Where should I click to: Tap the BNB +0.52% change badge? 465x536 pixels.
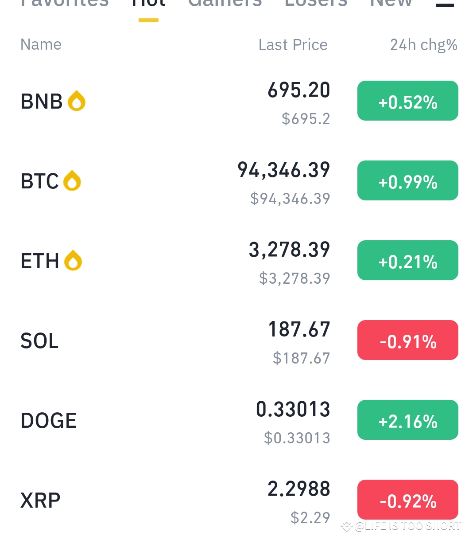408,101
